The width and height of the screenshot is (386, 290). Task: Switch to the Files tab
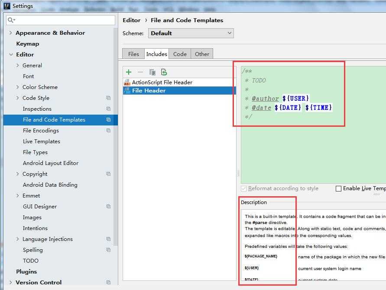click(133, 54)
